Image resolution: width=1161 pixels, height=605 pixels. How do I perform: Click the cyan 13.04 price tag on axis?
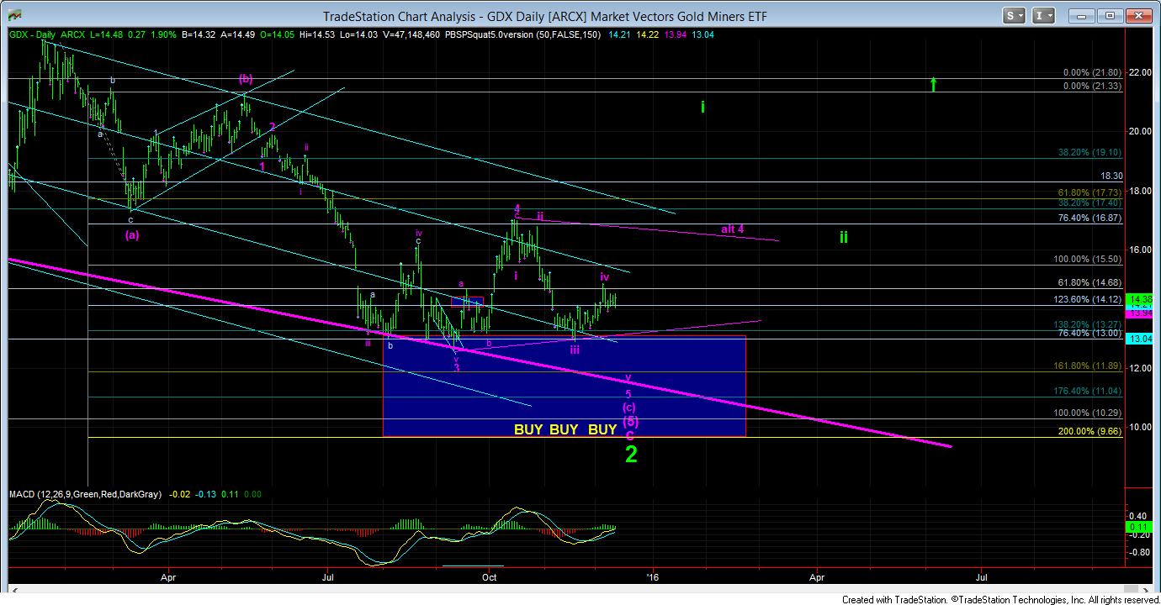(1139, 339)
